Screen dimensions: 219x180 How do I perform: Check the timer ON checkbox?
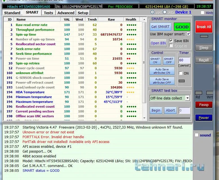pos(180,73)
